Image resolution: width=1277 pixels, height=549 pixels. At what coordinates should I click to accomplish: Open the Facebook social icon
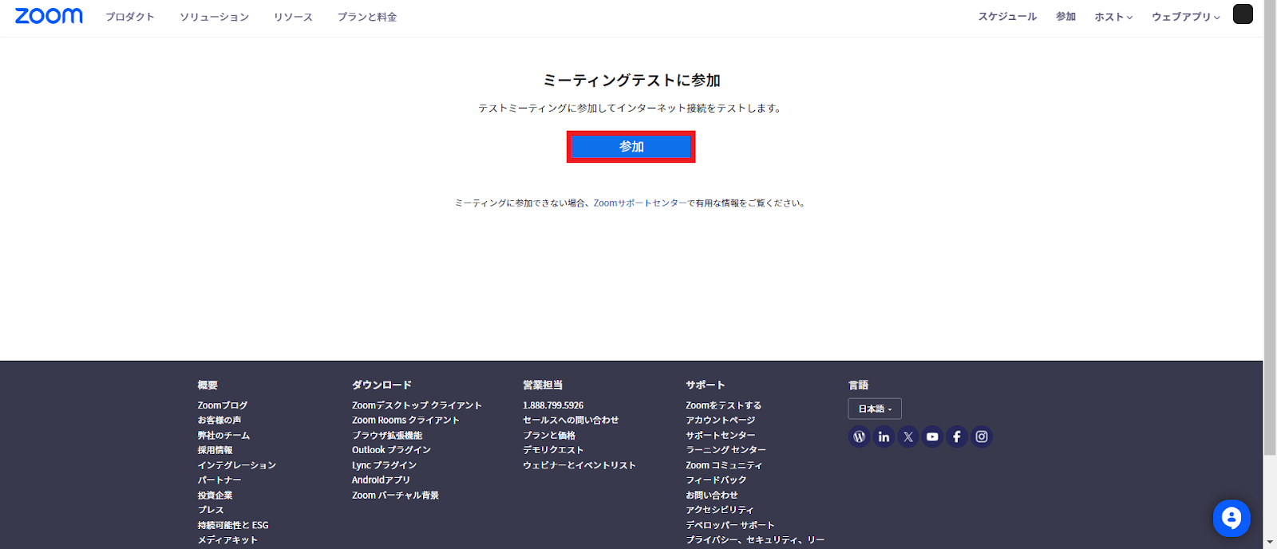point(957,436)
